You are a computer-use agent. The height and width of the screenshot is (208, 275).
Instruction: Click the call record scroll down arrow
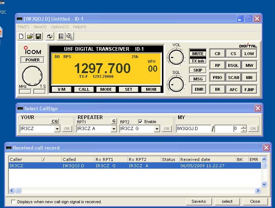pos(264,184)
